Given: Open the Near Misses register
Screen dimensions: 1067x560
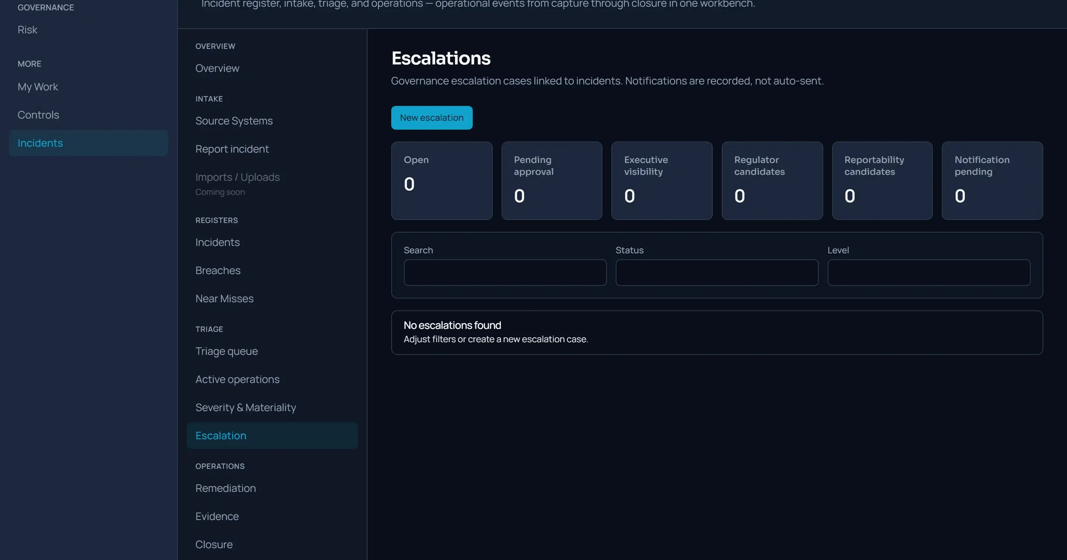Looking at the screenshot, I should pyautogui.click(x=272, y=298).
